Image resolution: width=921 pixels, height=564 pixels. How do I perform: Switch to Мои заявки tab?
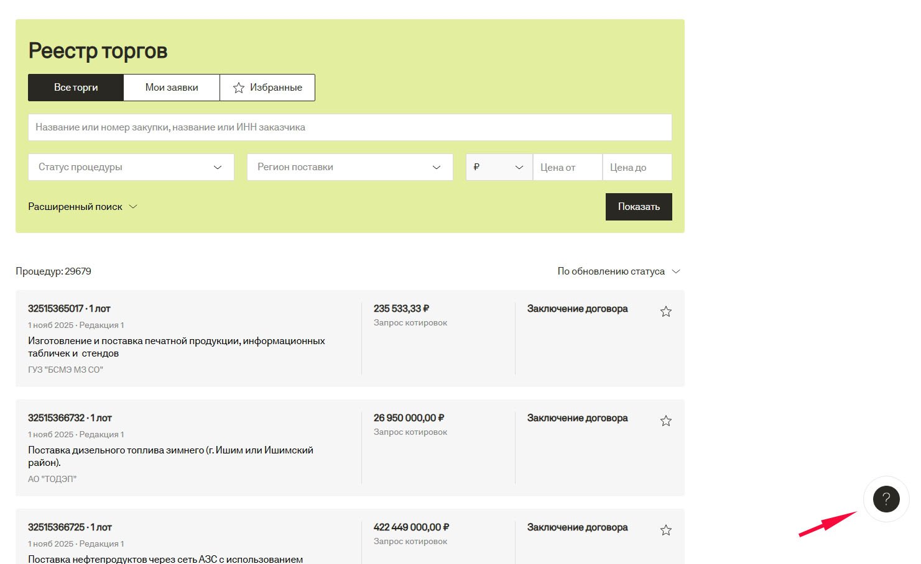pyautogui.click(x=172, y=88)
